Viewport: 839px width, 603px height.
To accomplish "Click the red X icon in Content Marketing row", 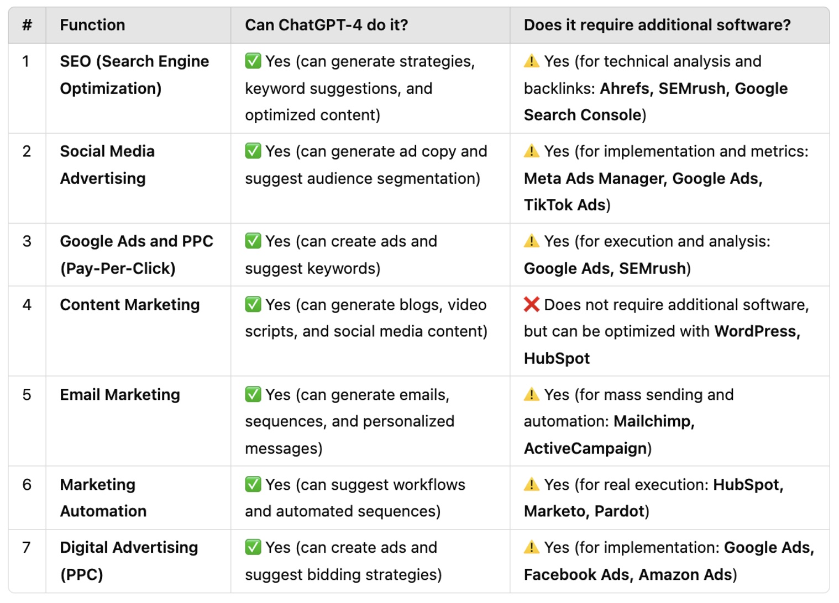I will click(531, 304).
